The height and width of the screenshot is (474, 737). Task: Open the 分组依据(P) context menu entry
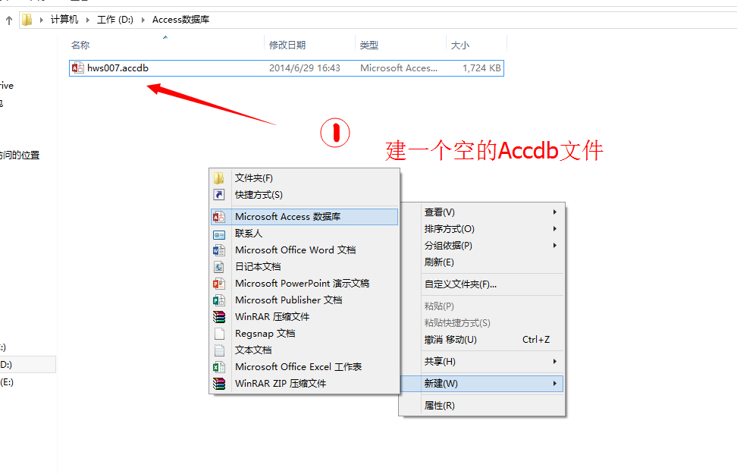click(481, 246)
